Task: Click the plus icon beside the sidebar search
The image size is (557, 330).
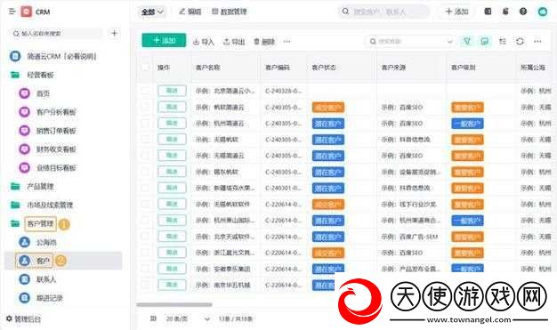Action: [114, 34]
